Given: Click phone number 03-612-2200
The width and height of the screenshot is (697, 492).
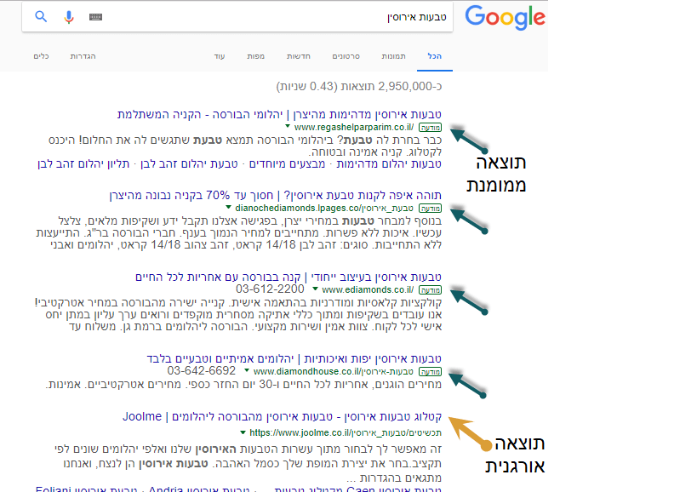Looking at the screenshot, I should pos(270,289).
